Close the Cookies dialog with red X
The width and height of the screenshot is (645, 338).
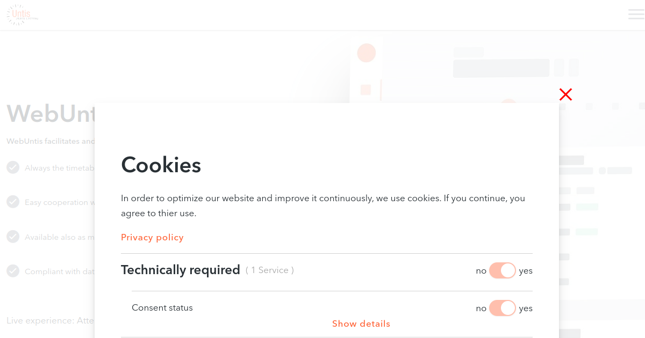click(x=565, y=94)
